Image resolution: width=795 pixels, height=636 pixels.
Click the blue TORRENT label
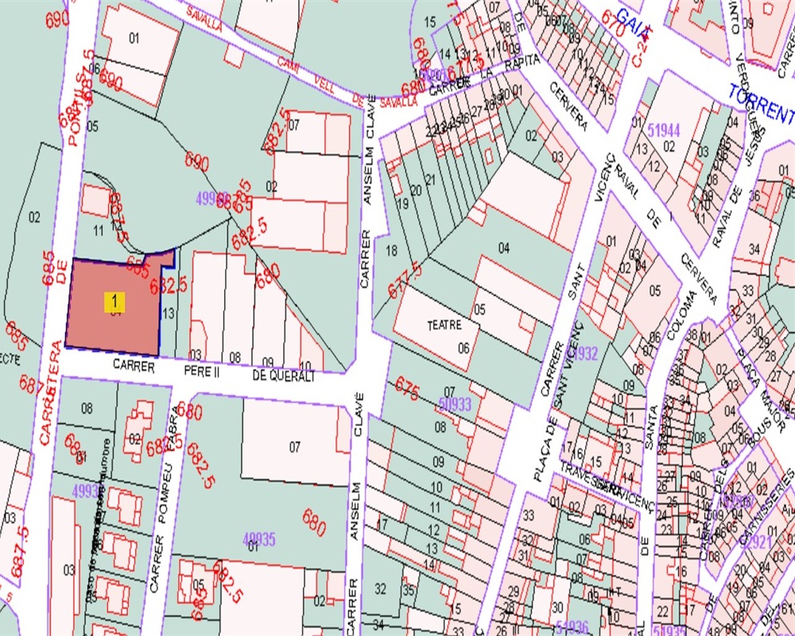pos(761,105)
